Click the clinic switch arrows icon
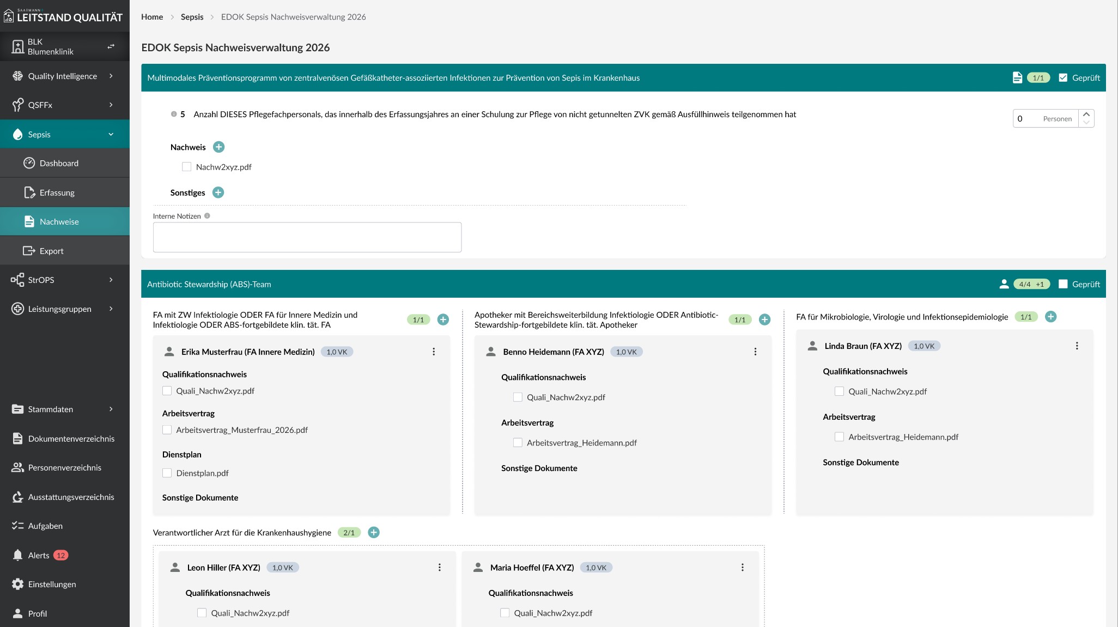Viewport: 1118px width, 627px height. 111,46
